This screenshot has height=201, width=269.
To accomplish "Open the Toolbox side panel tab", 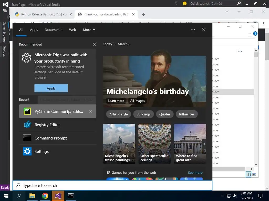I will [x=4, y=51].
